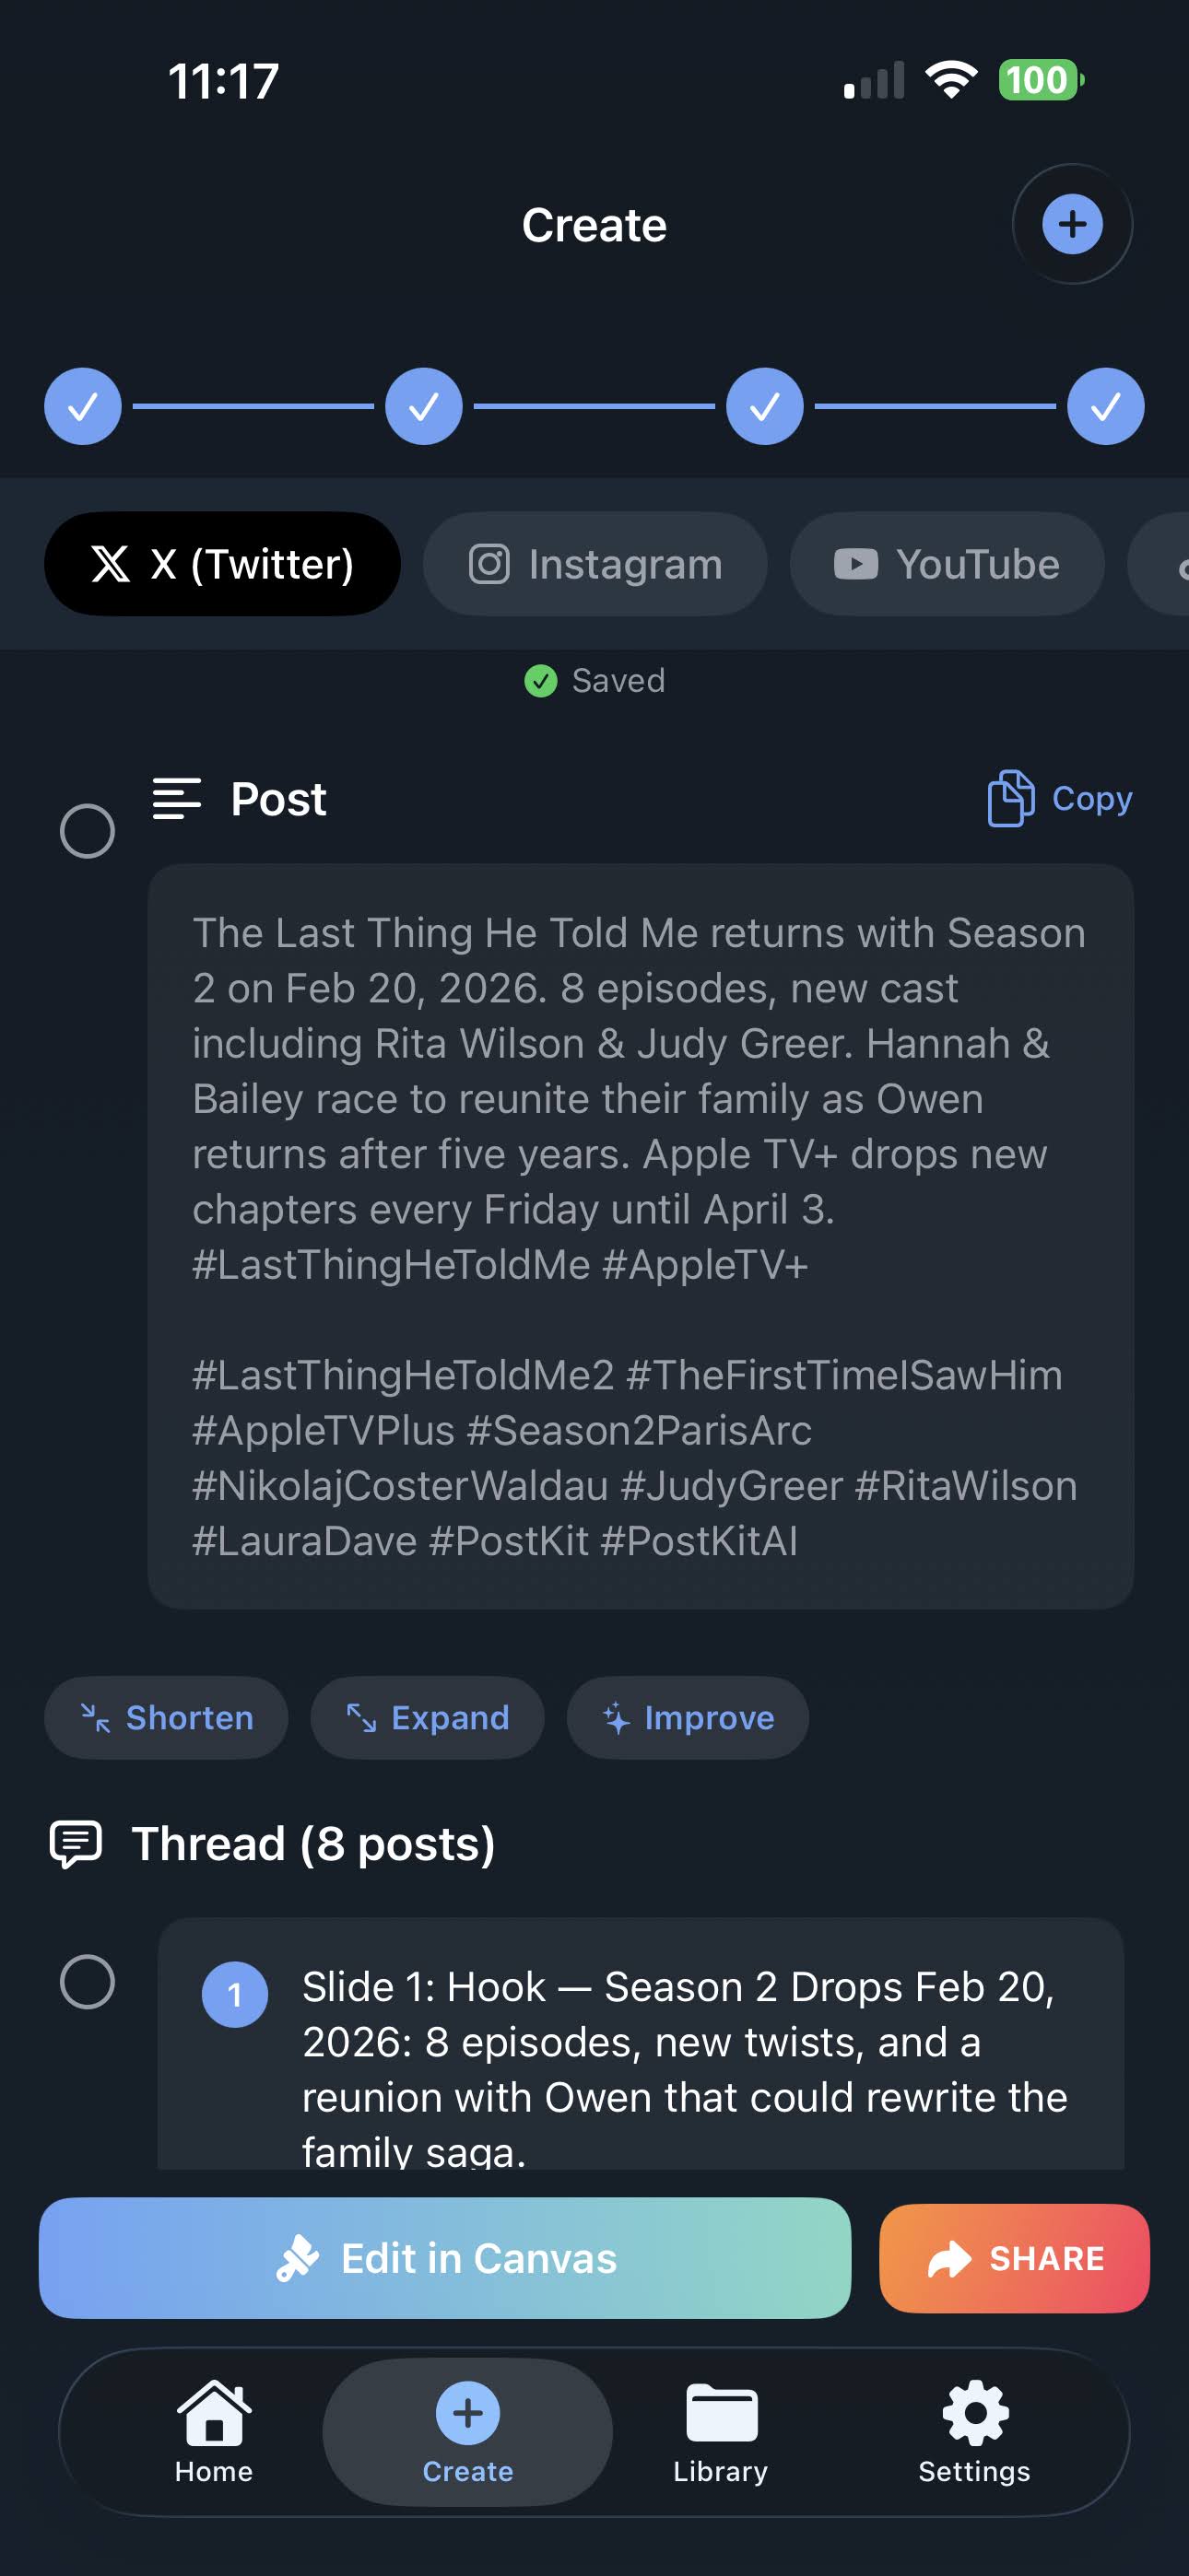Screen dimensions: 1189x2576
Task: Open Settings via the gear icon
Action: coord(975,2414)
